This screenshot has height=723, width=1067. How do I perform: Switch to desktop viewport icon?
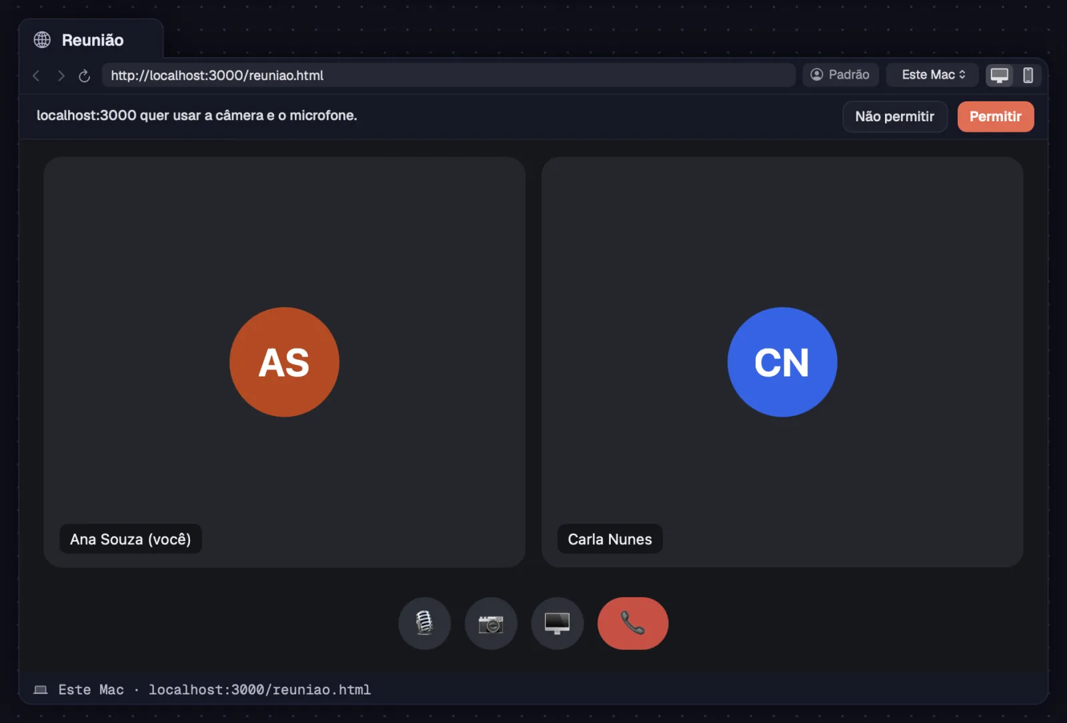[x=999, y=75]
